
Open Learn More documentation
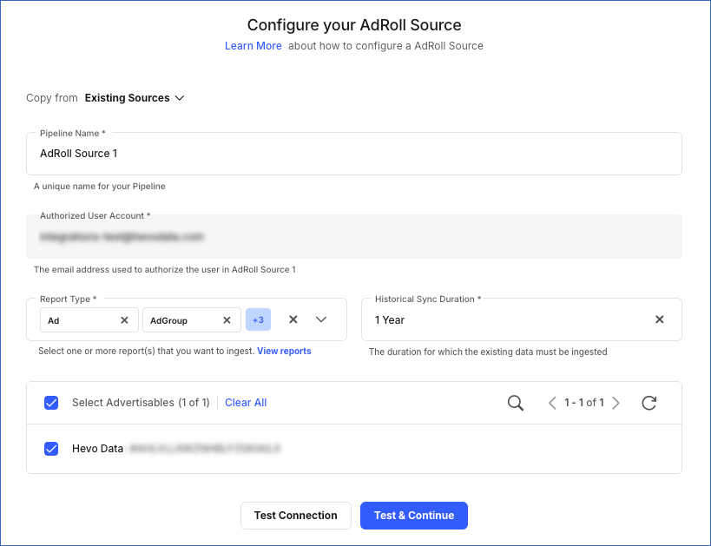(253, 45)
